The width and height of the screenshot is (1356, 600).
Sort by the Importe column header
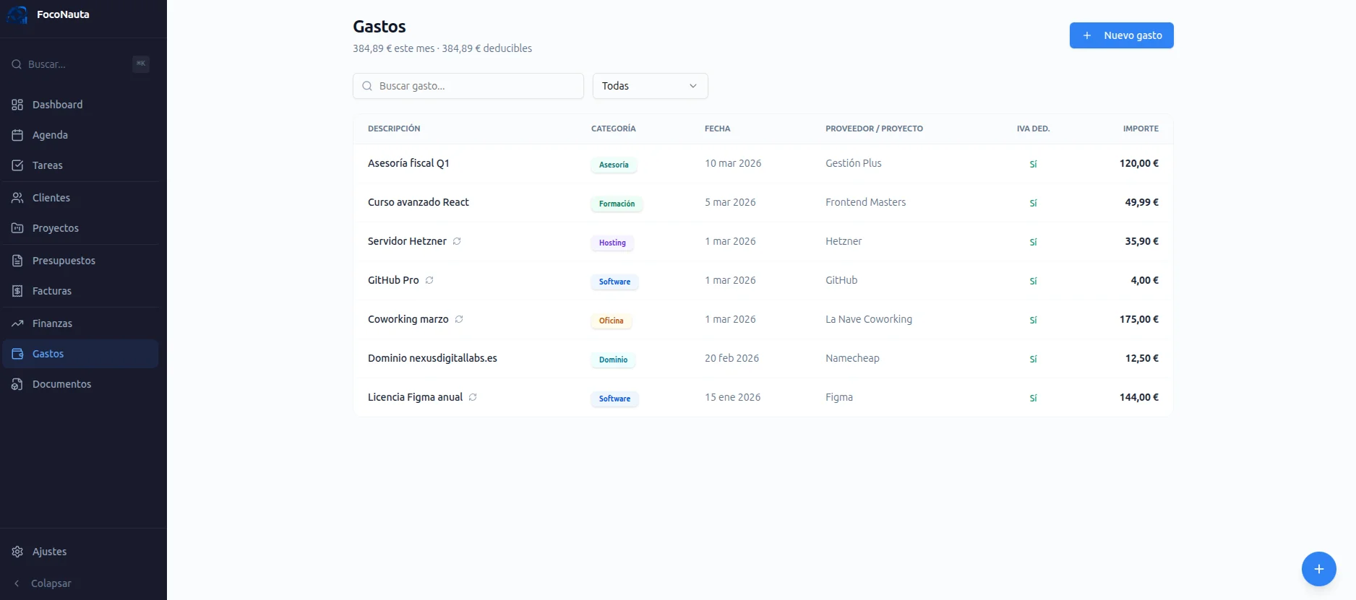click(1140, 129)
